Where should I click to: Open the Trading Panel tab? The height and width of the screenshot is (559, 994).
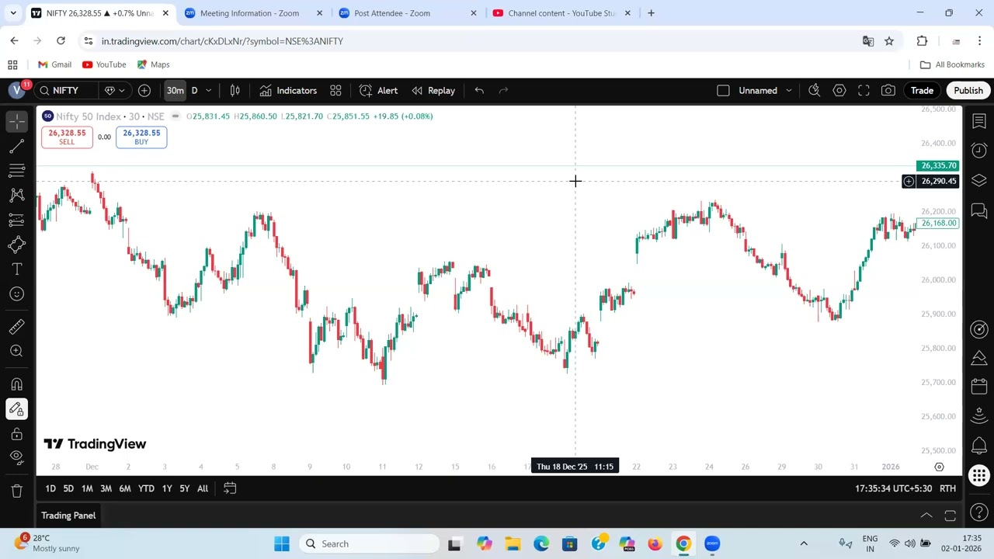(68, 516)
